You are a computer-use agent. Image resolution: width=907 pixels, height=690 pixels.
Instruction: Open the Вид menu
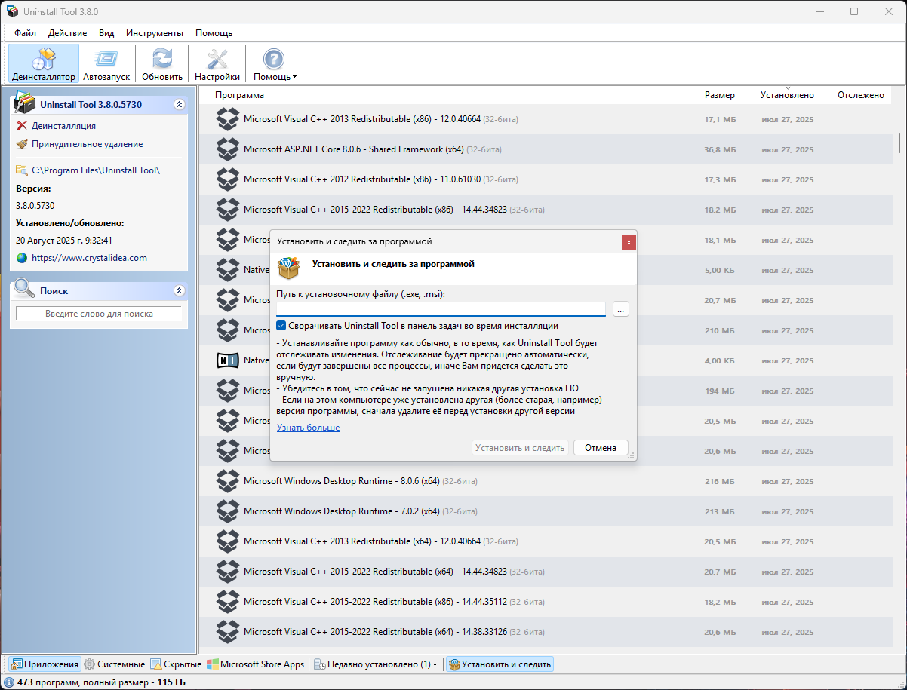click(106, 33)
